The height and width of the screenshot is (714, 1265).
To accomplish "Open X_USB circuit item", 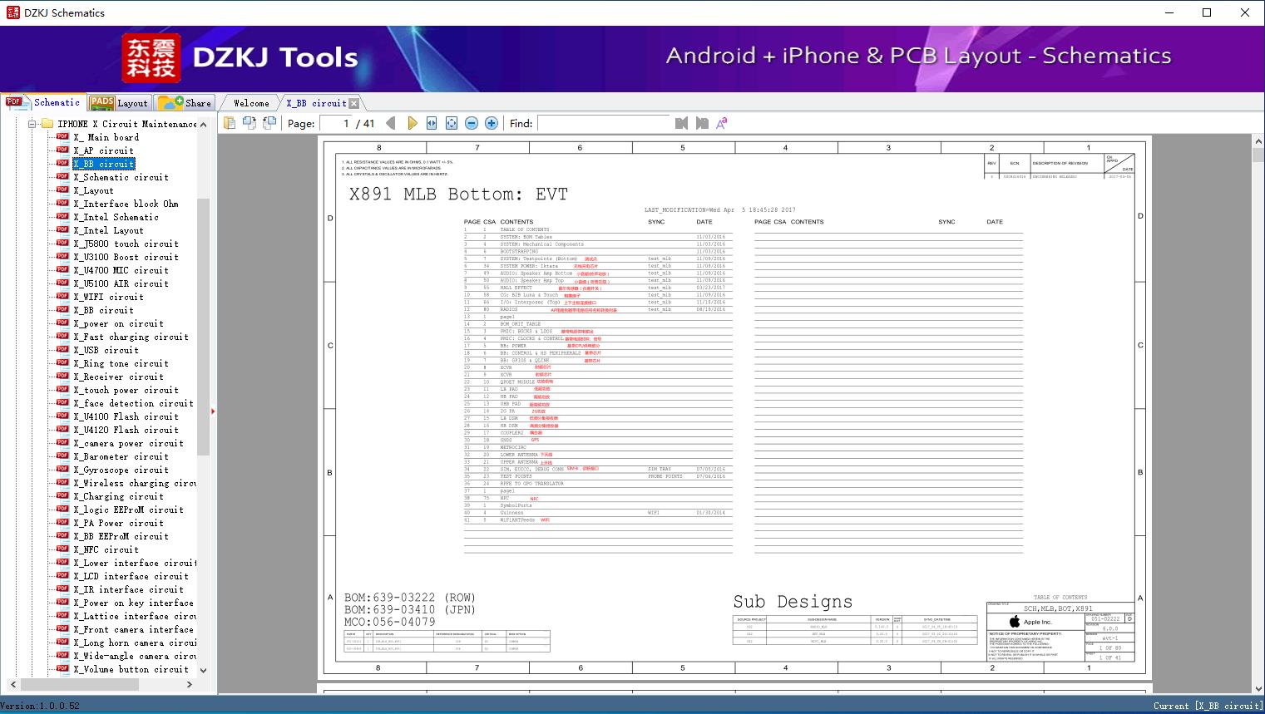I will [x=106, y=350].
